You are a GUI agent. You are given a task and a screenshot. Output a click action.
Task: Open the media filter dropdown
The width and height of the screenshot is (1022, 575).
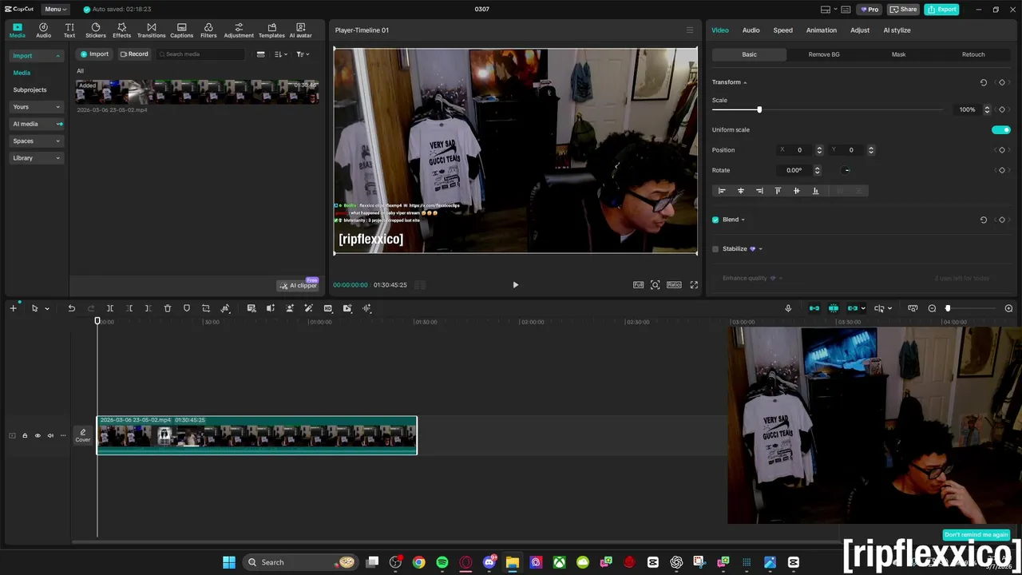303,54
